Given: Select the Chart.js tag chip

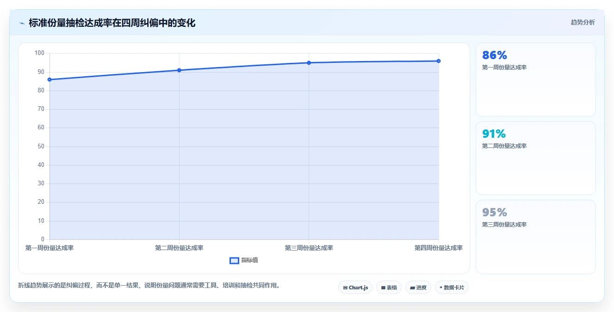Looking at the screenshot, I should pyautogui.click(x=355, y=288).
